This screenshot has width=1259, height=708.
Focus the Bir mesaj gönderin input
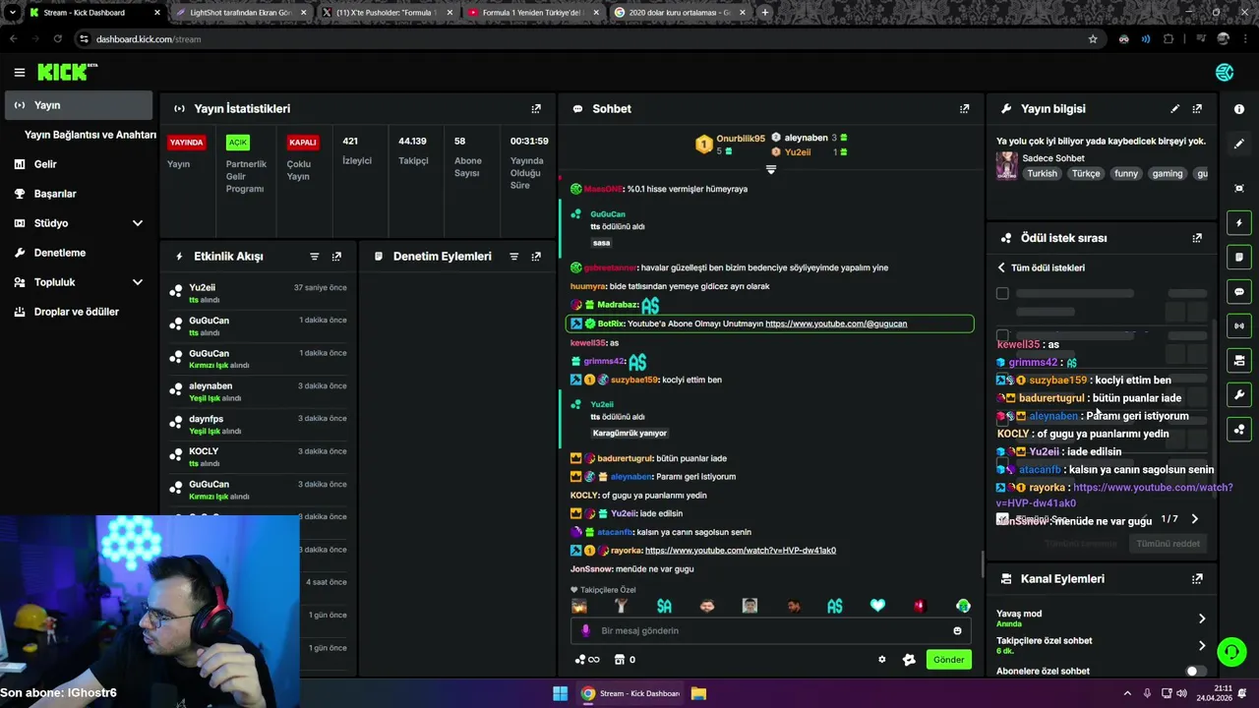point(770,631)
